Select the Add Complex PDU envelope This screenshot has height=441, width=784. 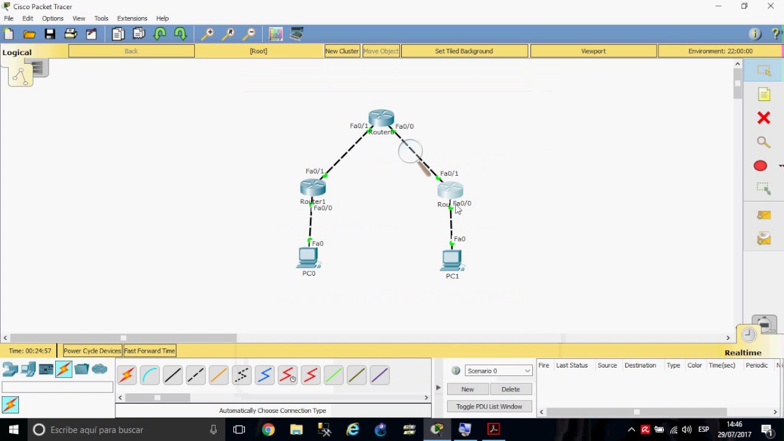tap(763, 239)
